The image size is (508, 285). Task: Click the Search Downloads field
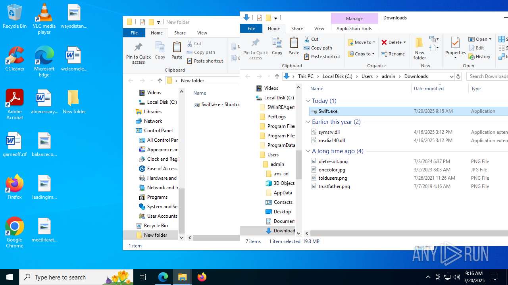(488, 76)
